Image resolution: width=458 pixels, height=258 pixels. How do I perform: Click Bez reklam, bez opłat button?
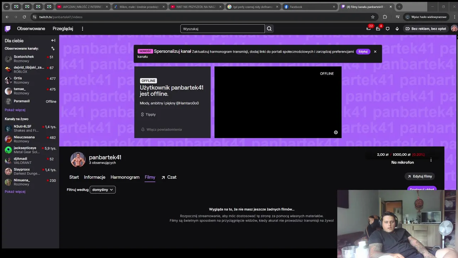(x=425, y=29)
